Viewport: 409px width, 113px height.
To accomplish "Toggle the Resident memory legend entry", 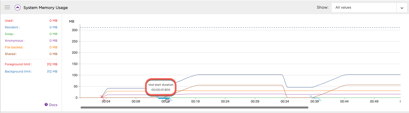I will point(12,27).
